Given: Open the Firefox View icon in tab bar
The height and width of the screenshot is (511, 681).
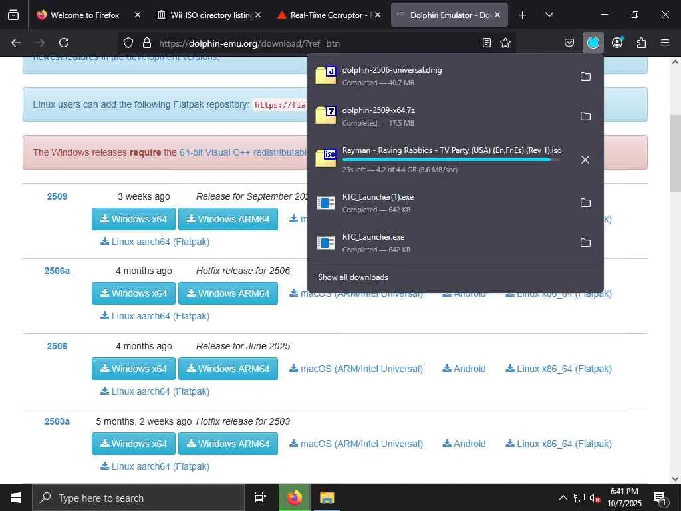Looking at the screenshot, I should click(x=13, y=15).
